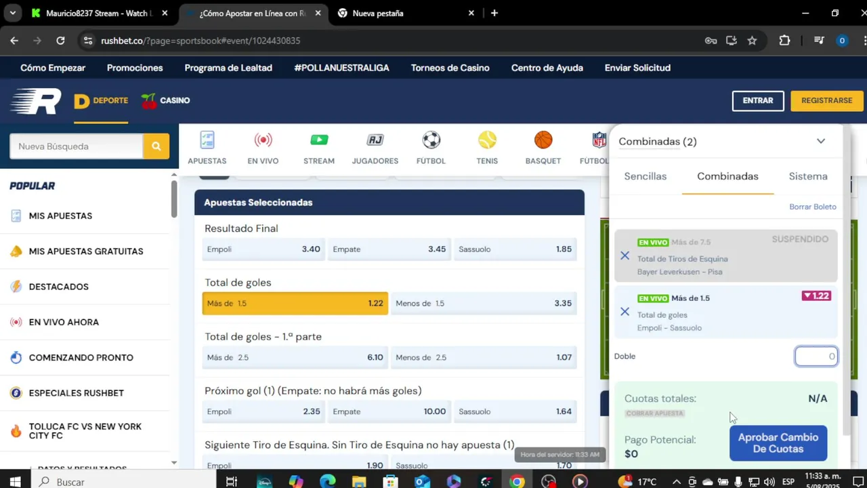Open new browser tab plus button
Image resolution: width=867 pixels, height=488 pixels.
[x=494, y=13]
